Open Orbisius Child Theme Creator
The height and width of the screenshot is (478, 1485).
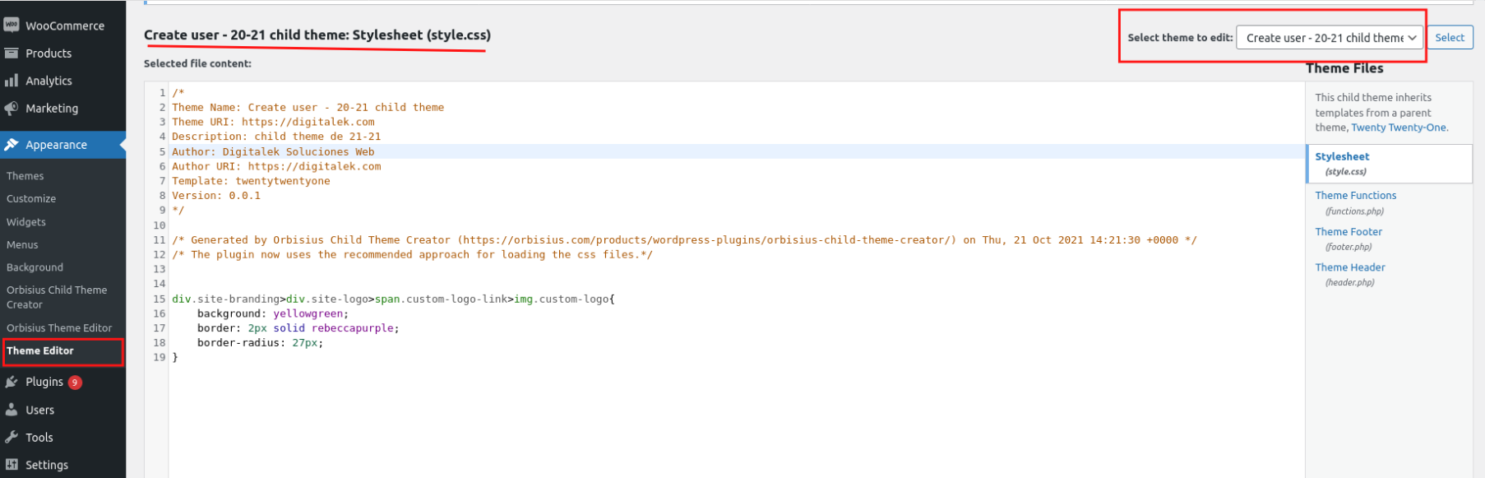tap(57, 297)
